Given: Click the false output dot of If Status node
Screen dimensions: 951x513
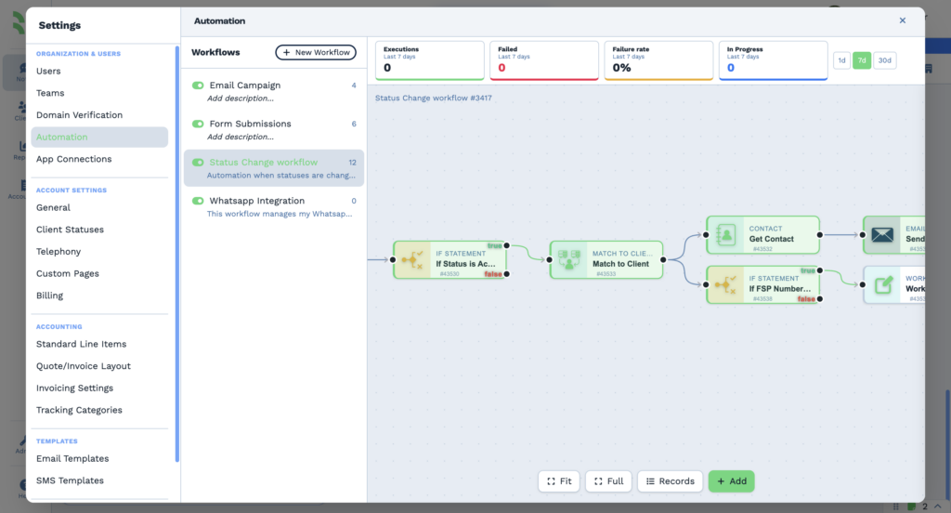Looking at the screenshot, I should coord(506,274).
